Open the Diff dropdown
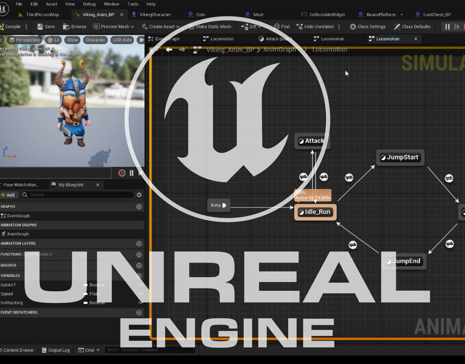 tap(251, 27)
